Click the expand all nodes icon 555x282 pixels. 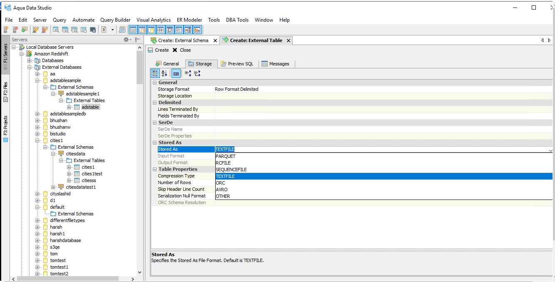point(188,73)
